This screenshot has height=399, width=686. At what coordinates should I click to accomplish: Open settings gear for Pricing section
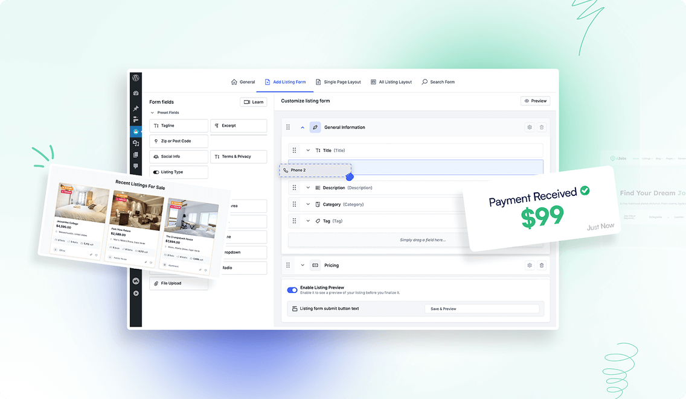[530, 265]
